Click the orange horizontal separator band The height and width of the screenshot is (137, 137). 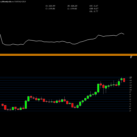click(x=68, y=55)
